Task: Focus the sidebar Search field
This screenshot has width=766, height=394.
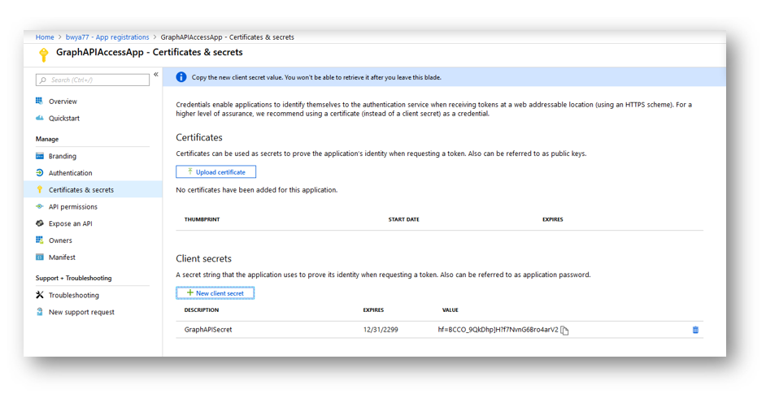Action: [93, 80]
